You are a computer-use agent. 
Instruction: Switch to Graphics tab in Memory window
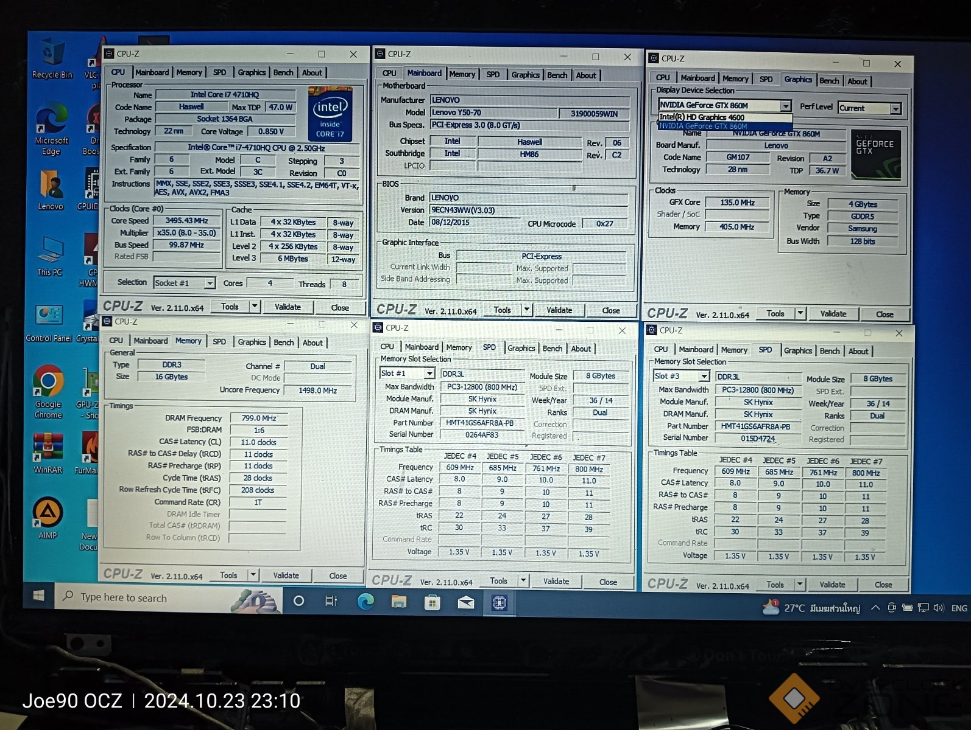(x=252, y=342)
